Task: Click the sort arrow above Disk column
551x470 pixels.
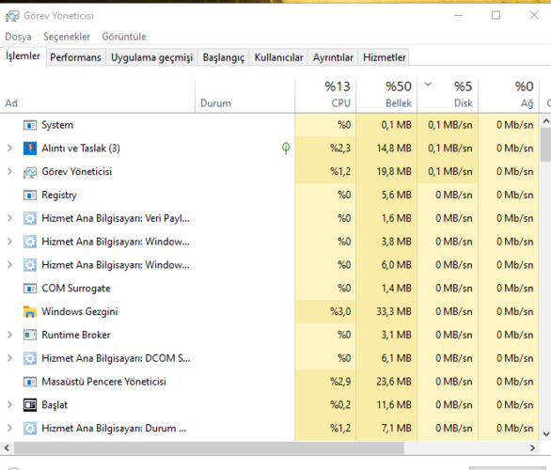Action: 428,85
